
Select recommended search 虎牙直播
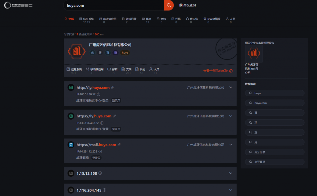[x=275, y=162]
